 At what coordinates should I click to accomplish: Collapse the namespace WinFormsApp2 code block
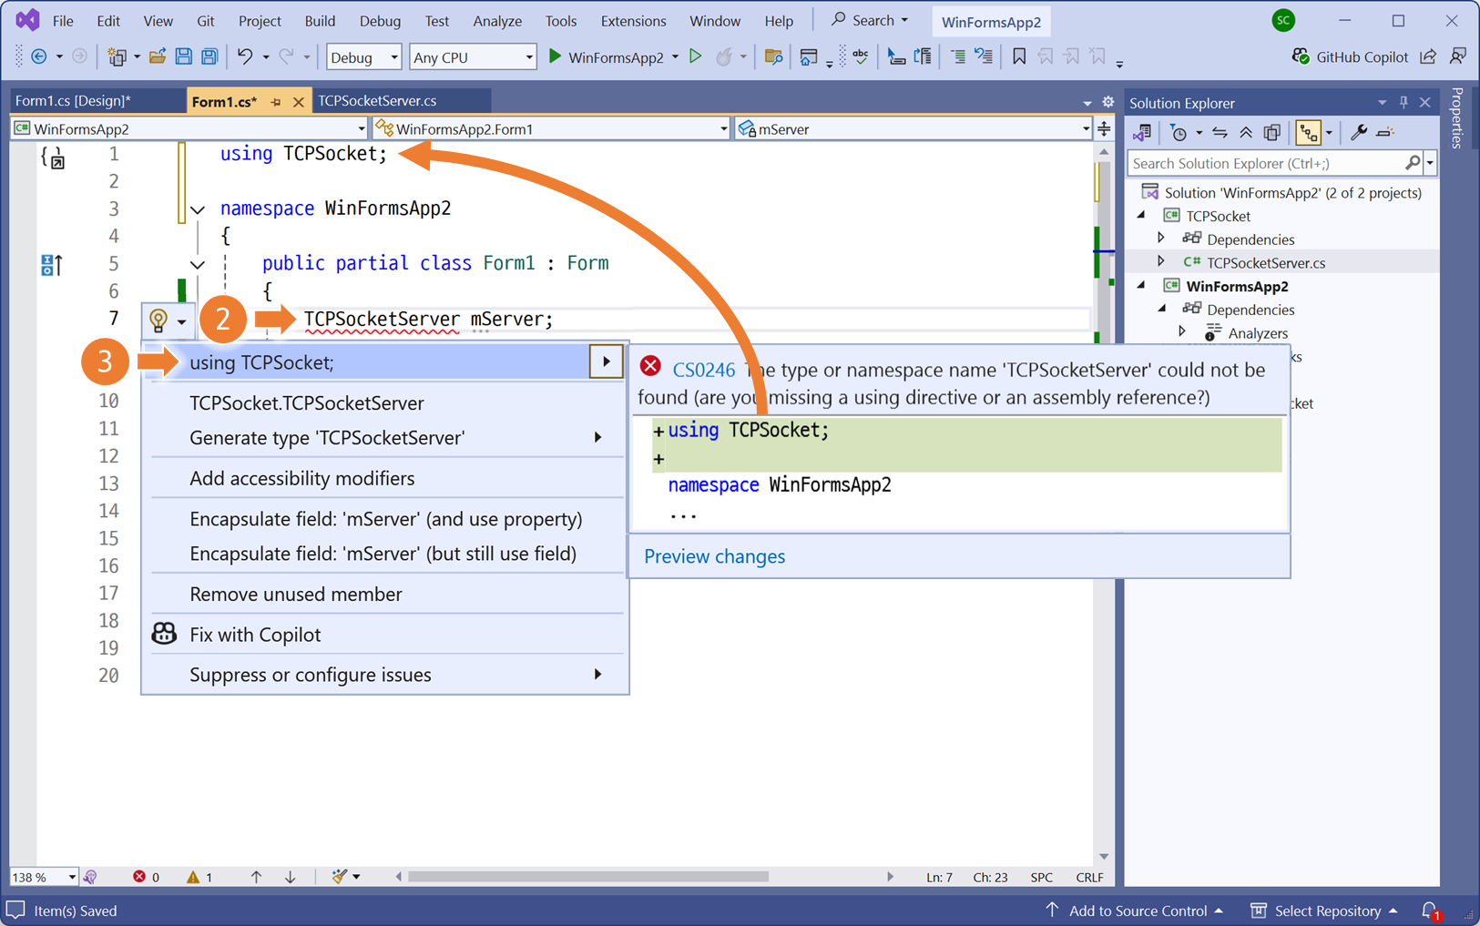[x=198, y=209]
